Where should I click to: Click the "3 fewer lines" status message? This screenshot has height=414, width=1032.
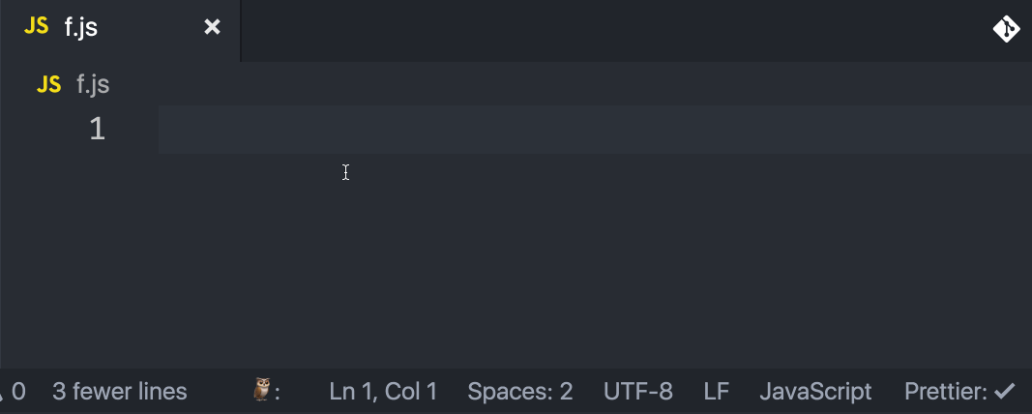click(120, 392)
